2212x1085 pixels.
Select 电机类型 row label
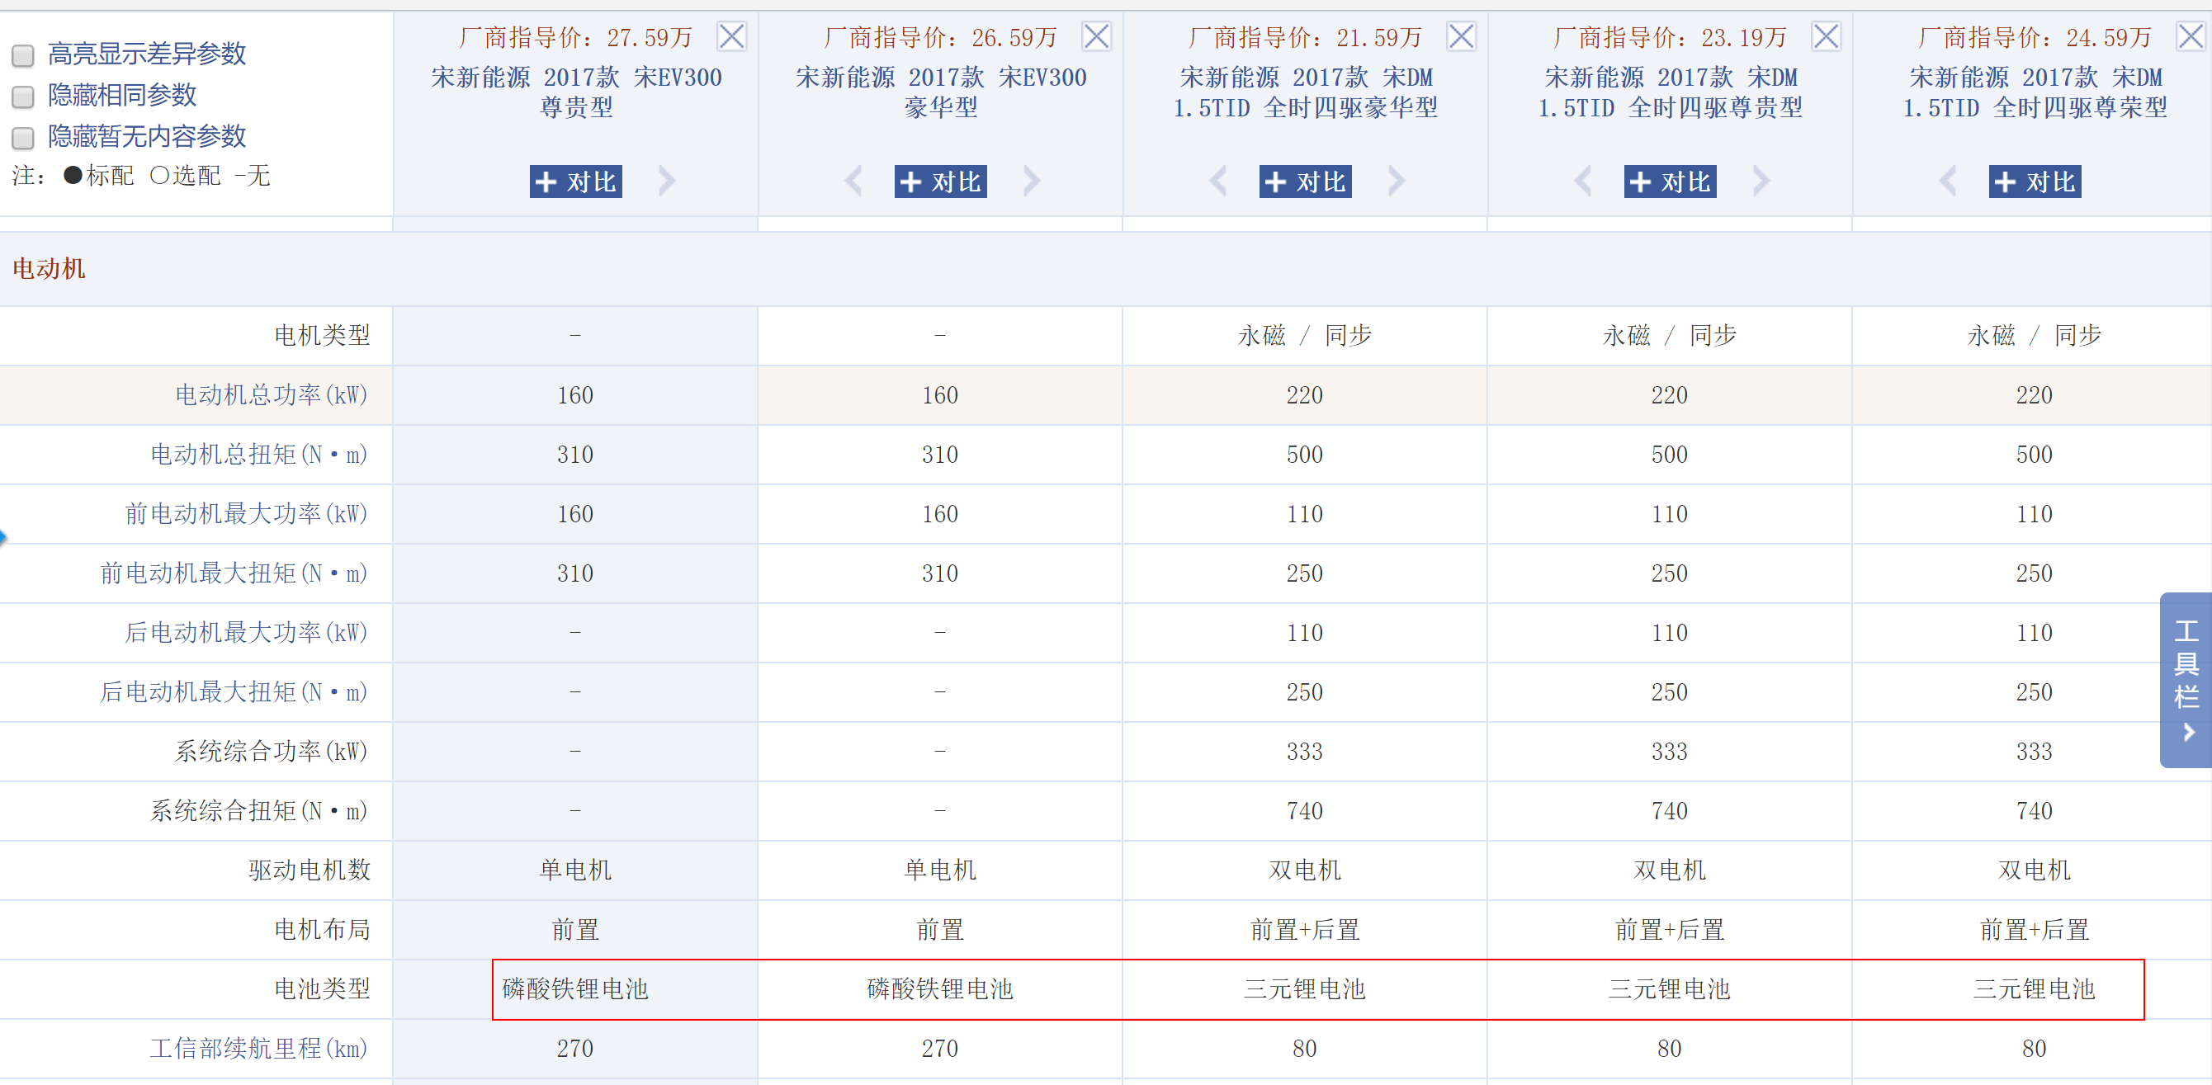(322, 335)
